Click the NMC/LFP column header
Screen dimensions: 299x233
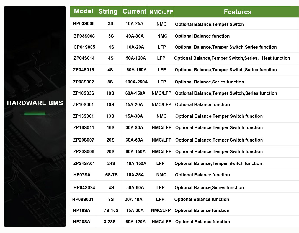coord(161,12)
